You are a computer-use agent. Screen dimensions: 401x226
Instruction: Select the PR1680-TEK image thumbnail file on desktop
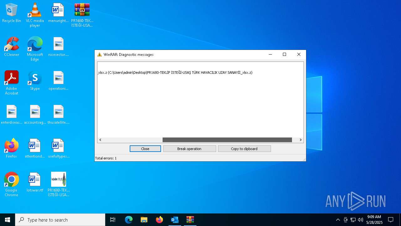(58, 185)
